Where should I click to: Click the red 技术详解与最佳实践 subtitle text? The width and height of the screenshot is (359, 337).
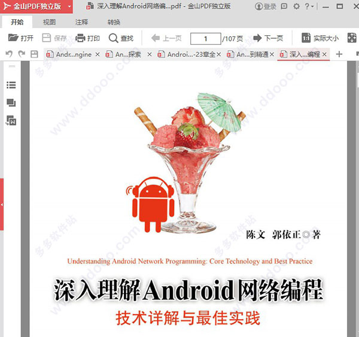point(188,318)
